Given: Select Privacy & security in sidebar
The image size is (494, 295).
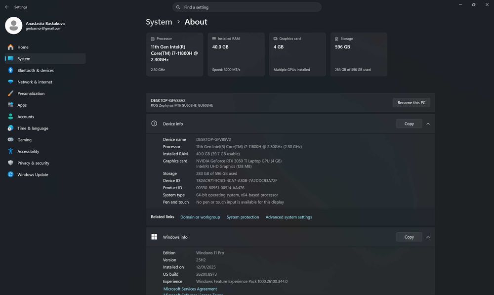Looking at the screenshot, I should click(45, 163).
